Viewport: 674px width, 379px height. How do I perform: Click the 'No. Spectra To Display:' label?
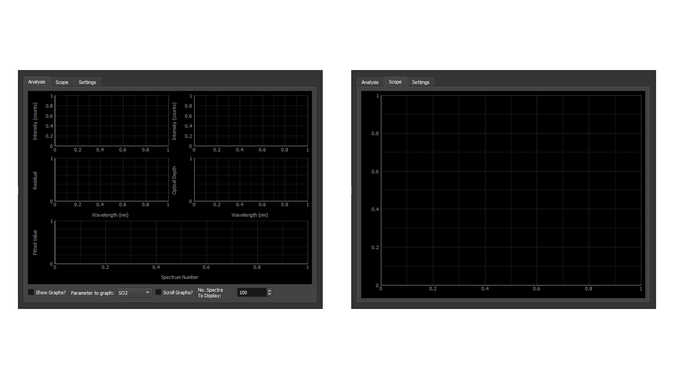pos(211,293)
